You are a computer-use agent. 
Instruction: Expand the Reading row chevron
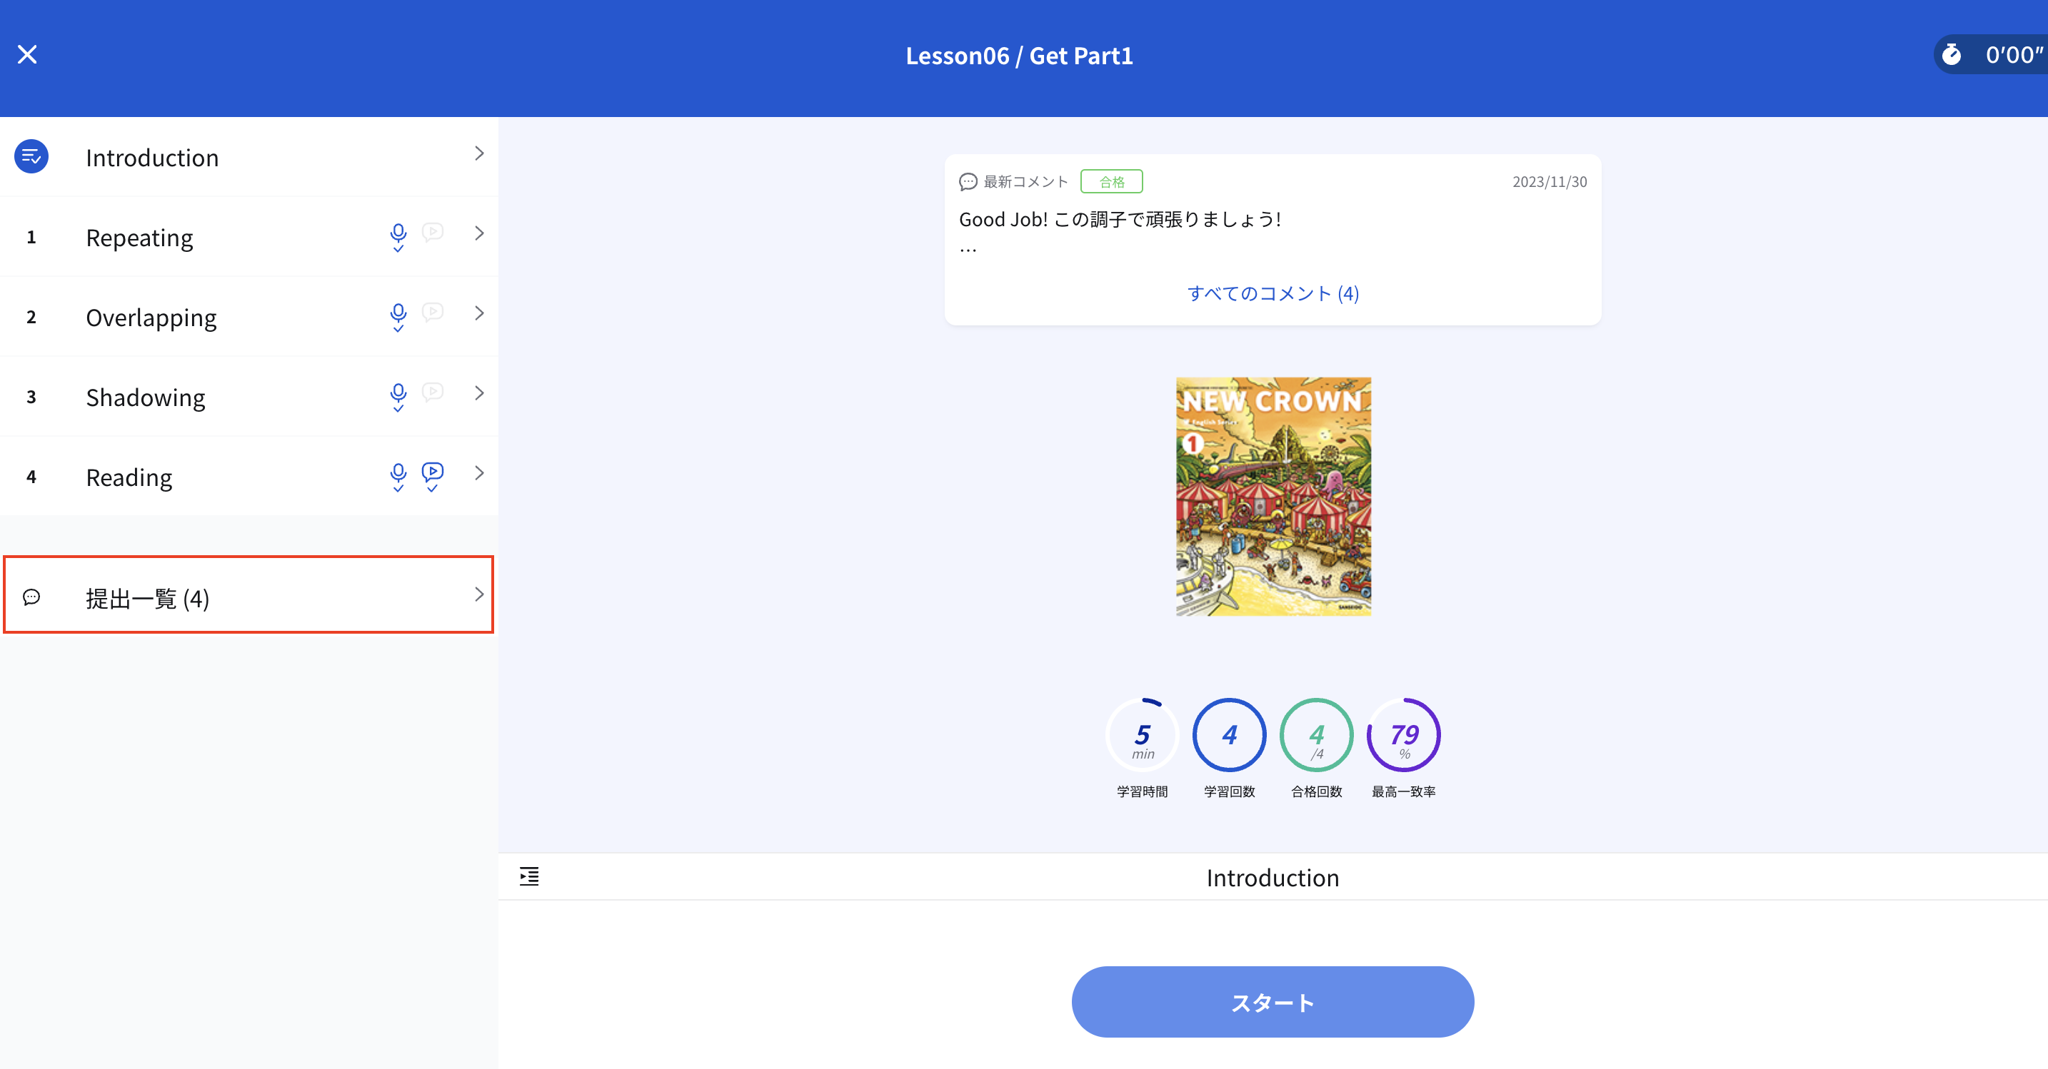478,473
